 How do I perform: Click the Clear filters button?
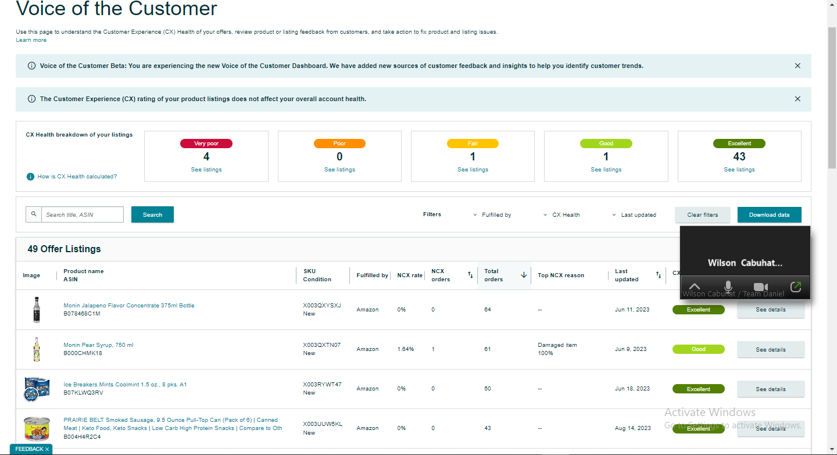[702, 214]
